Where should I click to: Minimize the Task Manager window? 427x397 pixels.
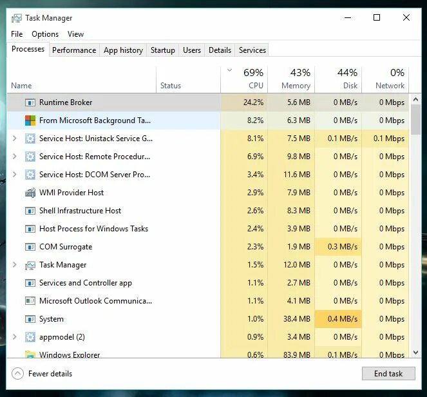click(x=348, y=17)
